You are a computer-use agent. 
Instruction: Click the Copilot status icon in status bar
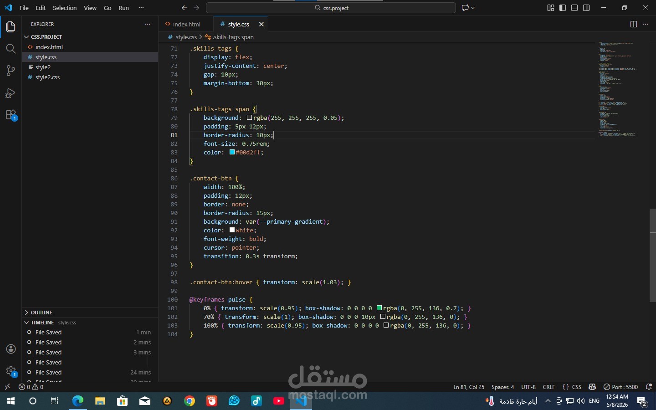coord(592,387)
